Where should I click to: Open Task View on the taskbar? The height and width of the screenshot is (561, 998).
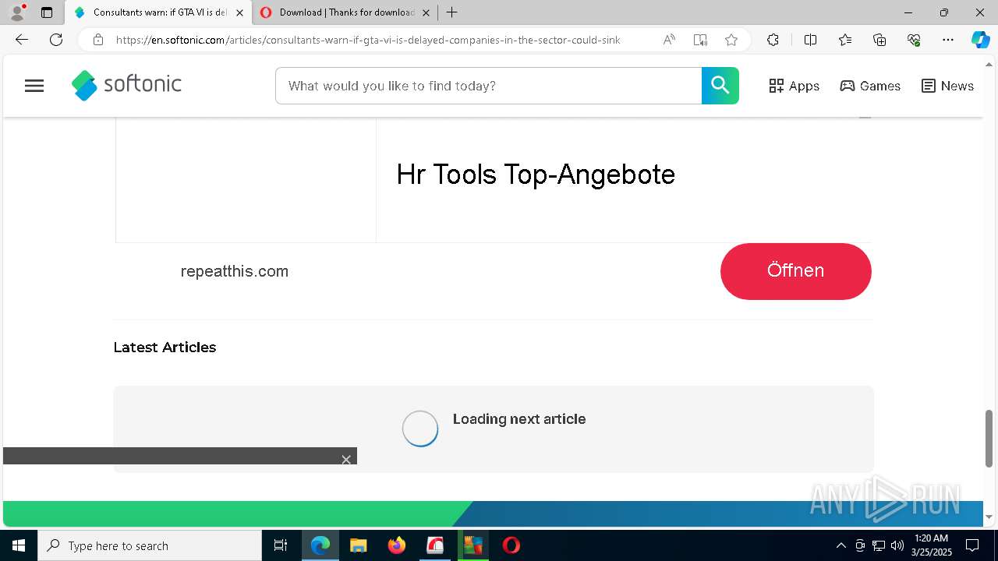(281, 545)
